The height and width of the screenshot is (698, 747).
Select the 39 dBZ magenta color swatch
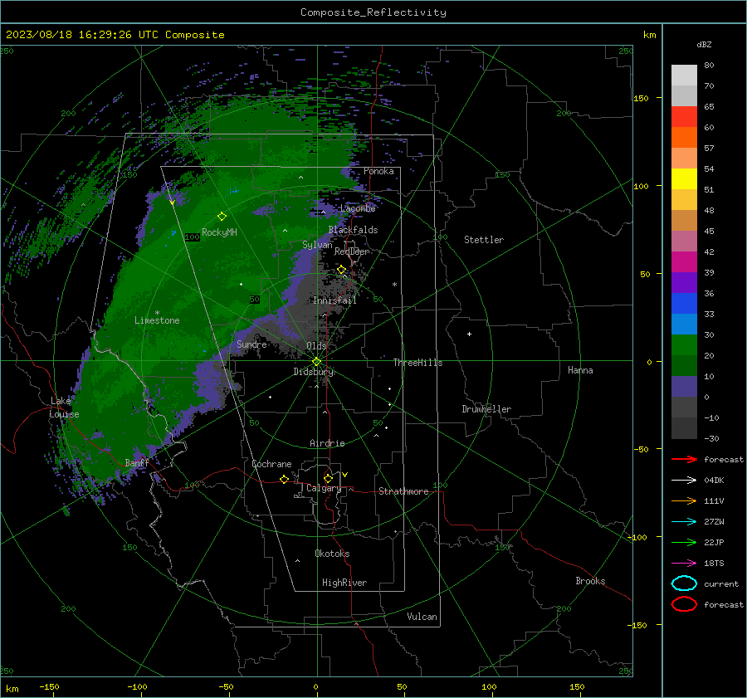[x=684, y=261]
